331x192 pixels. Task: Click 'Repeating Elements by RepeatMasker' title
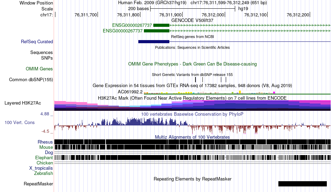coord(192,179)
